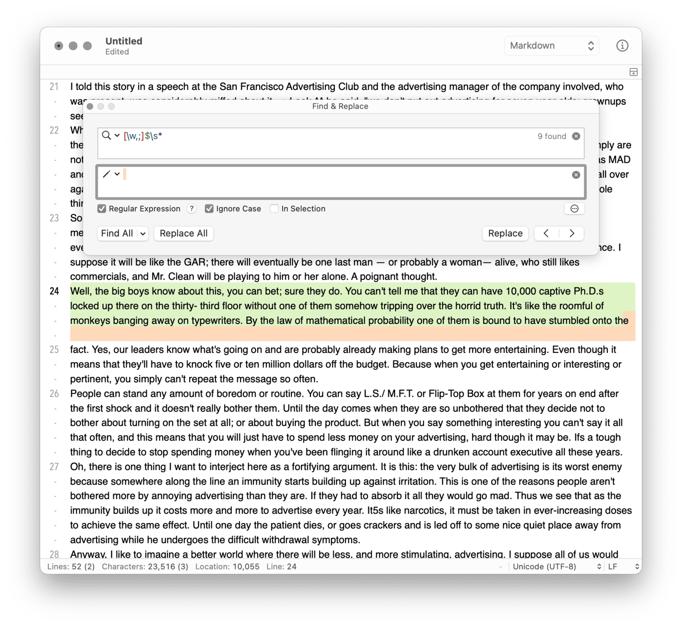The height and width of the screenshot is (627, 682).
Task: Click the Characters: 23,516 status entry
Action: click(145, 566)
